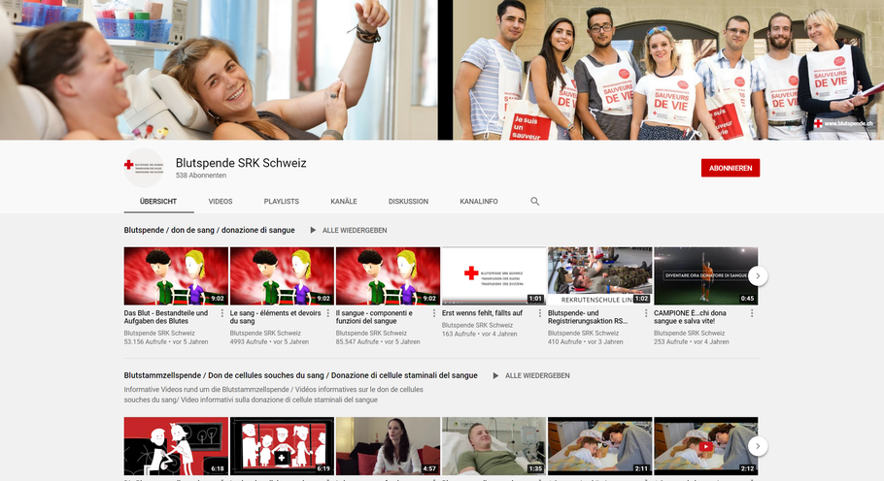Open the PLAYLISTS tab
Screen dimensions: 884x481
tap(282, 202)
